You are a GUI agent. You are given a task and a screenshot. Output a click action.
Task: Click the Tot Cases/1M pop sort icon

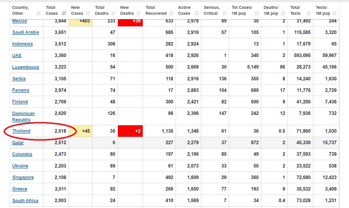point(257,14)
